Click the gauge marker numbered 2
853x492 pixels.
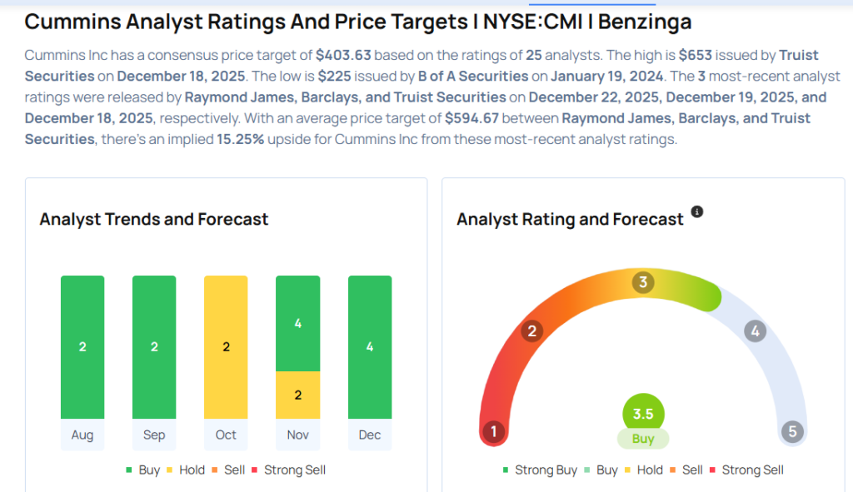coord(531,331)
